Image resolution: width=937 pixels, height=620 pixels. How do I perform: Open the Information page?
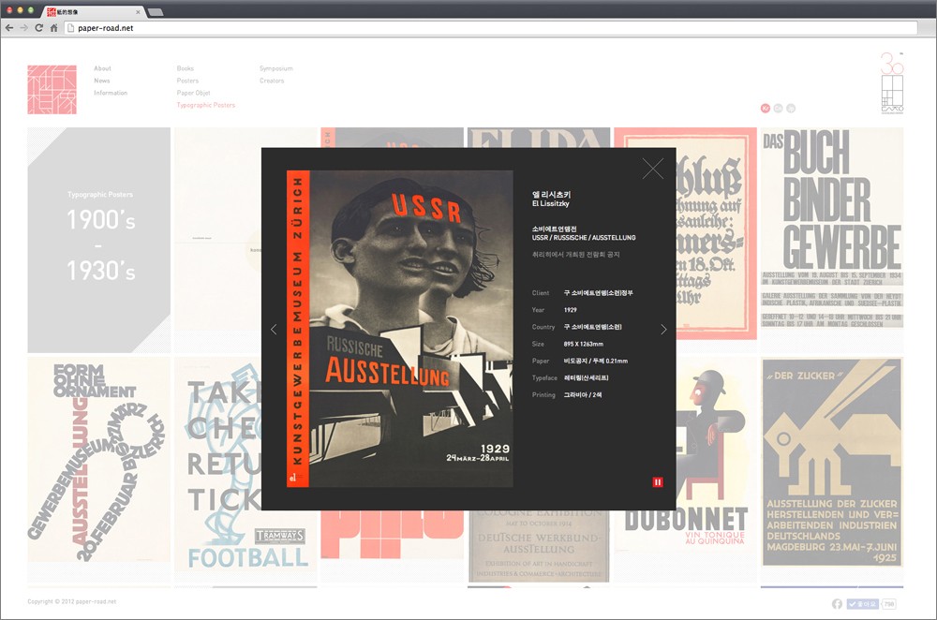pos(111,93)
